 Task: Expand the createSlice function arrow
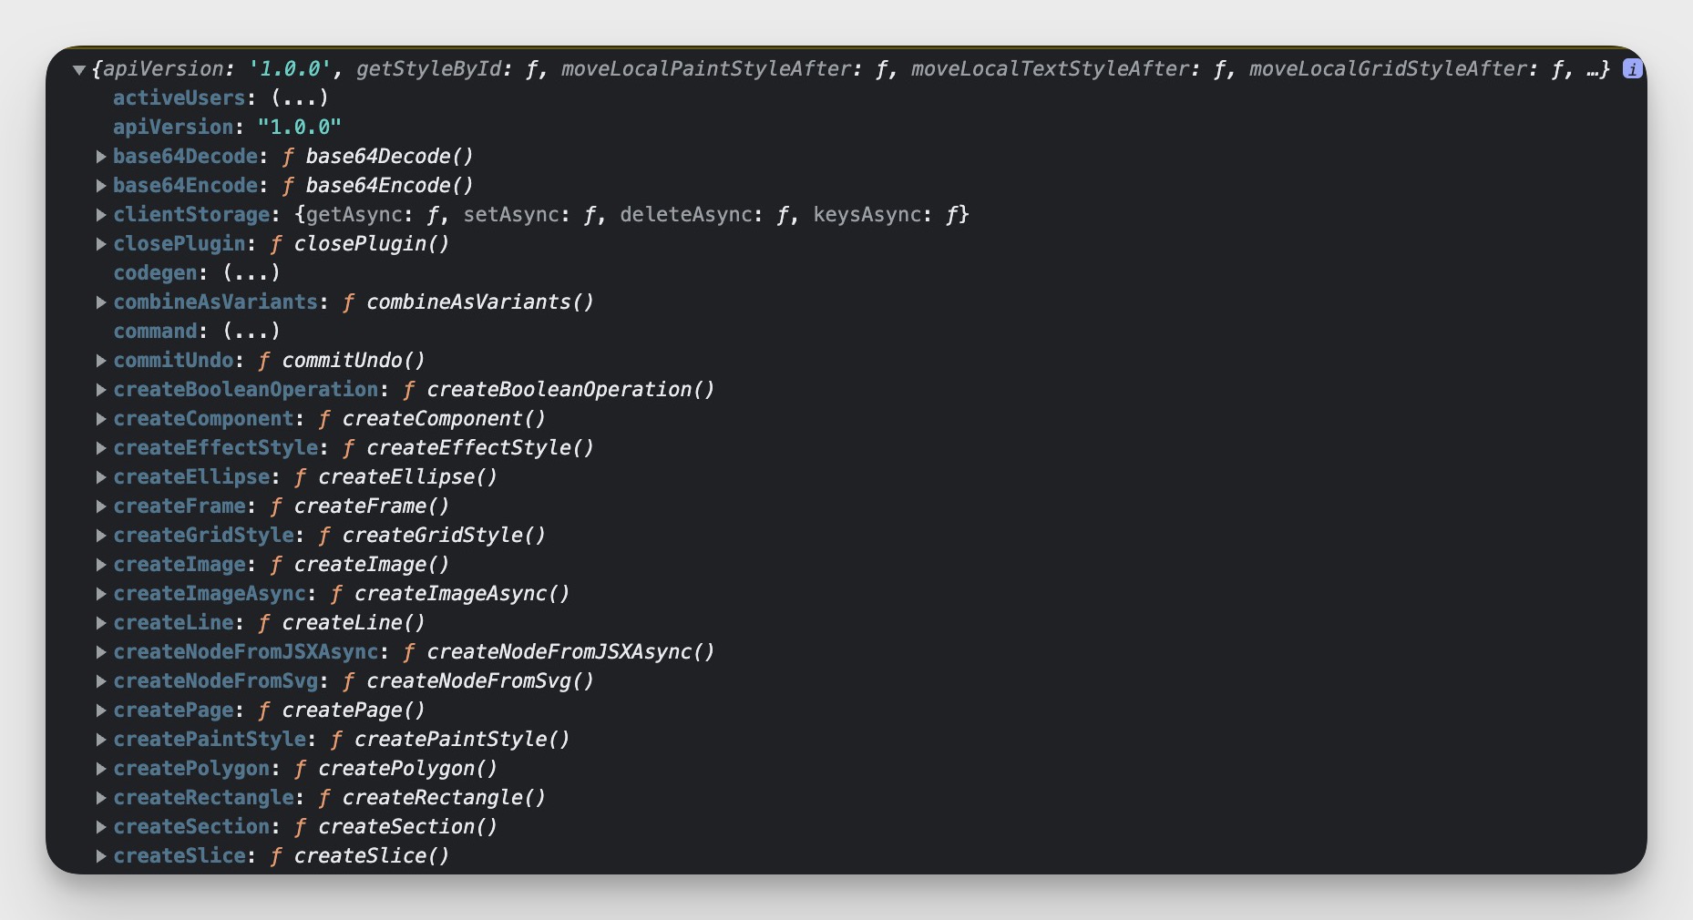coord(101,856)
